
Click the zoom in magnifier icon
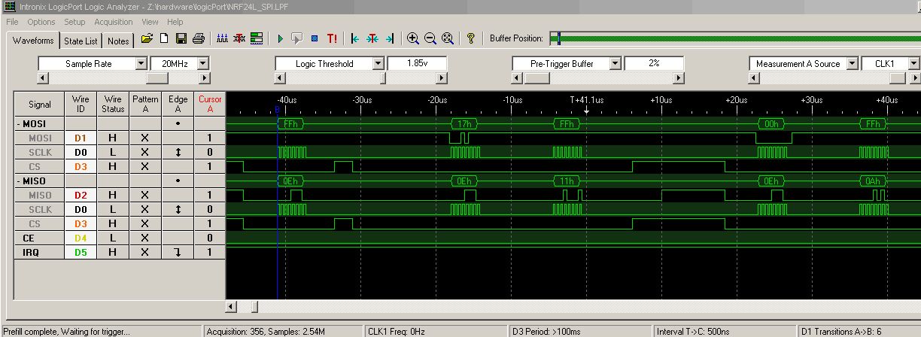[413, 38]
